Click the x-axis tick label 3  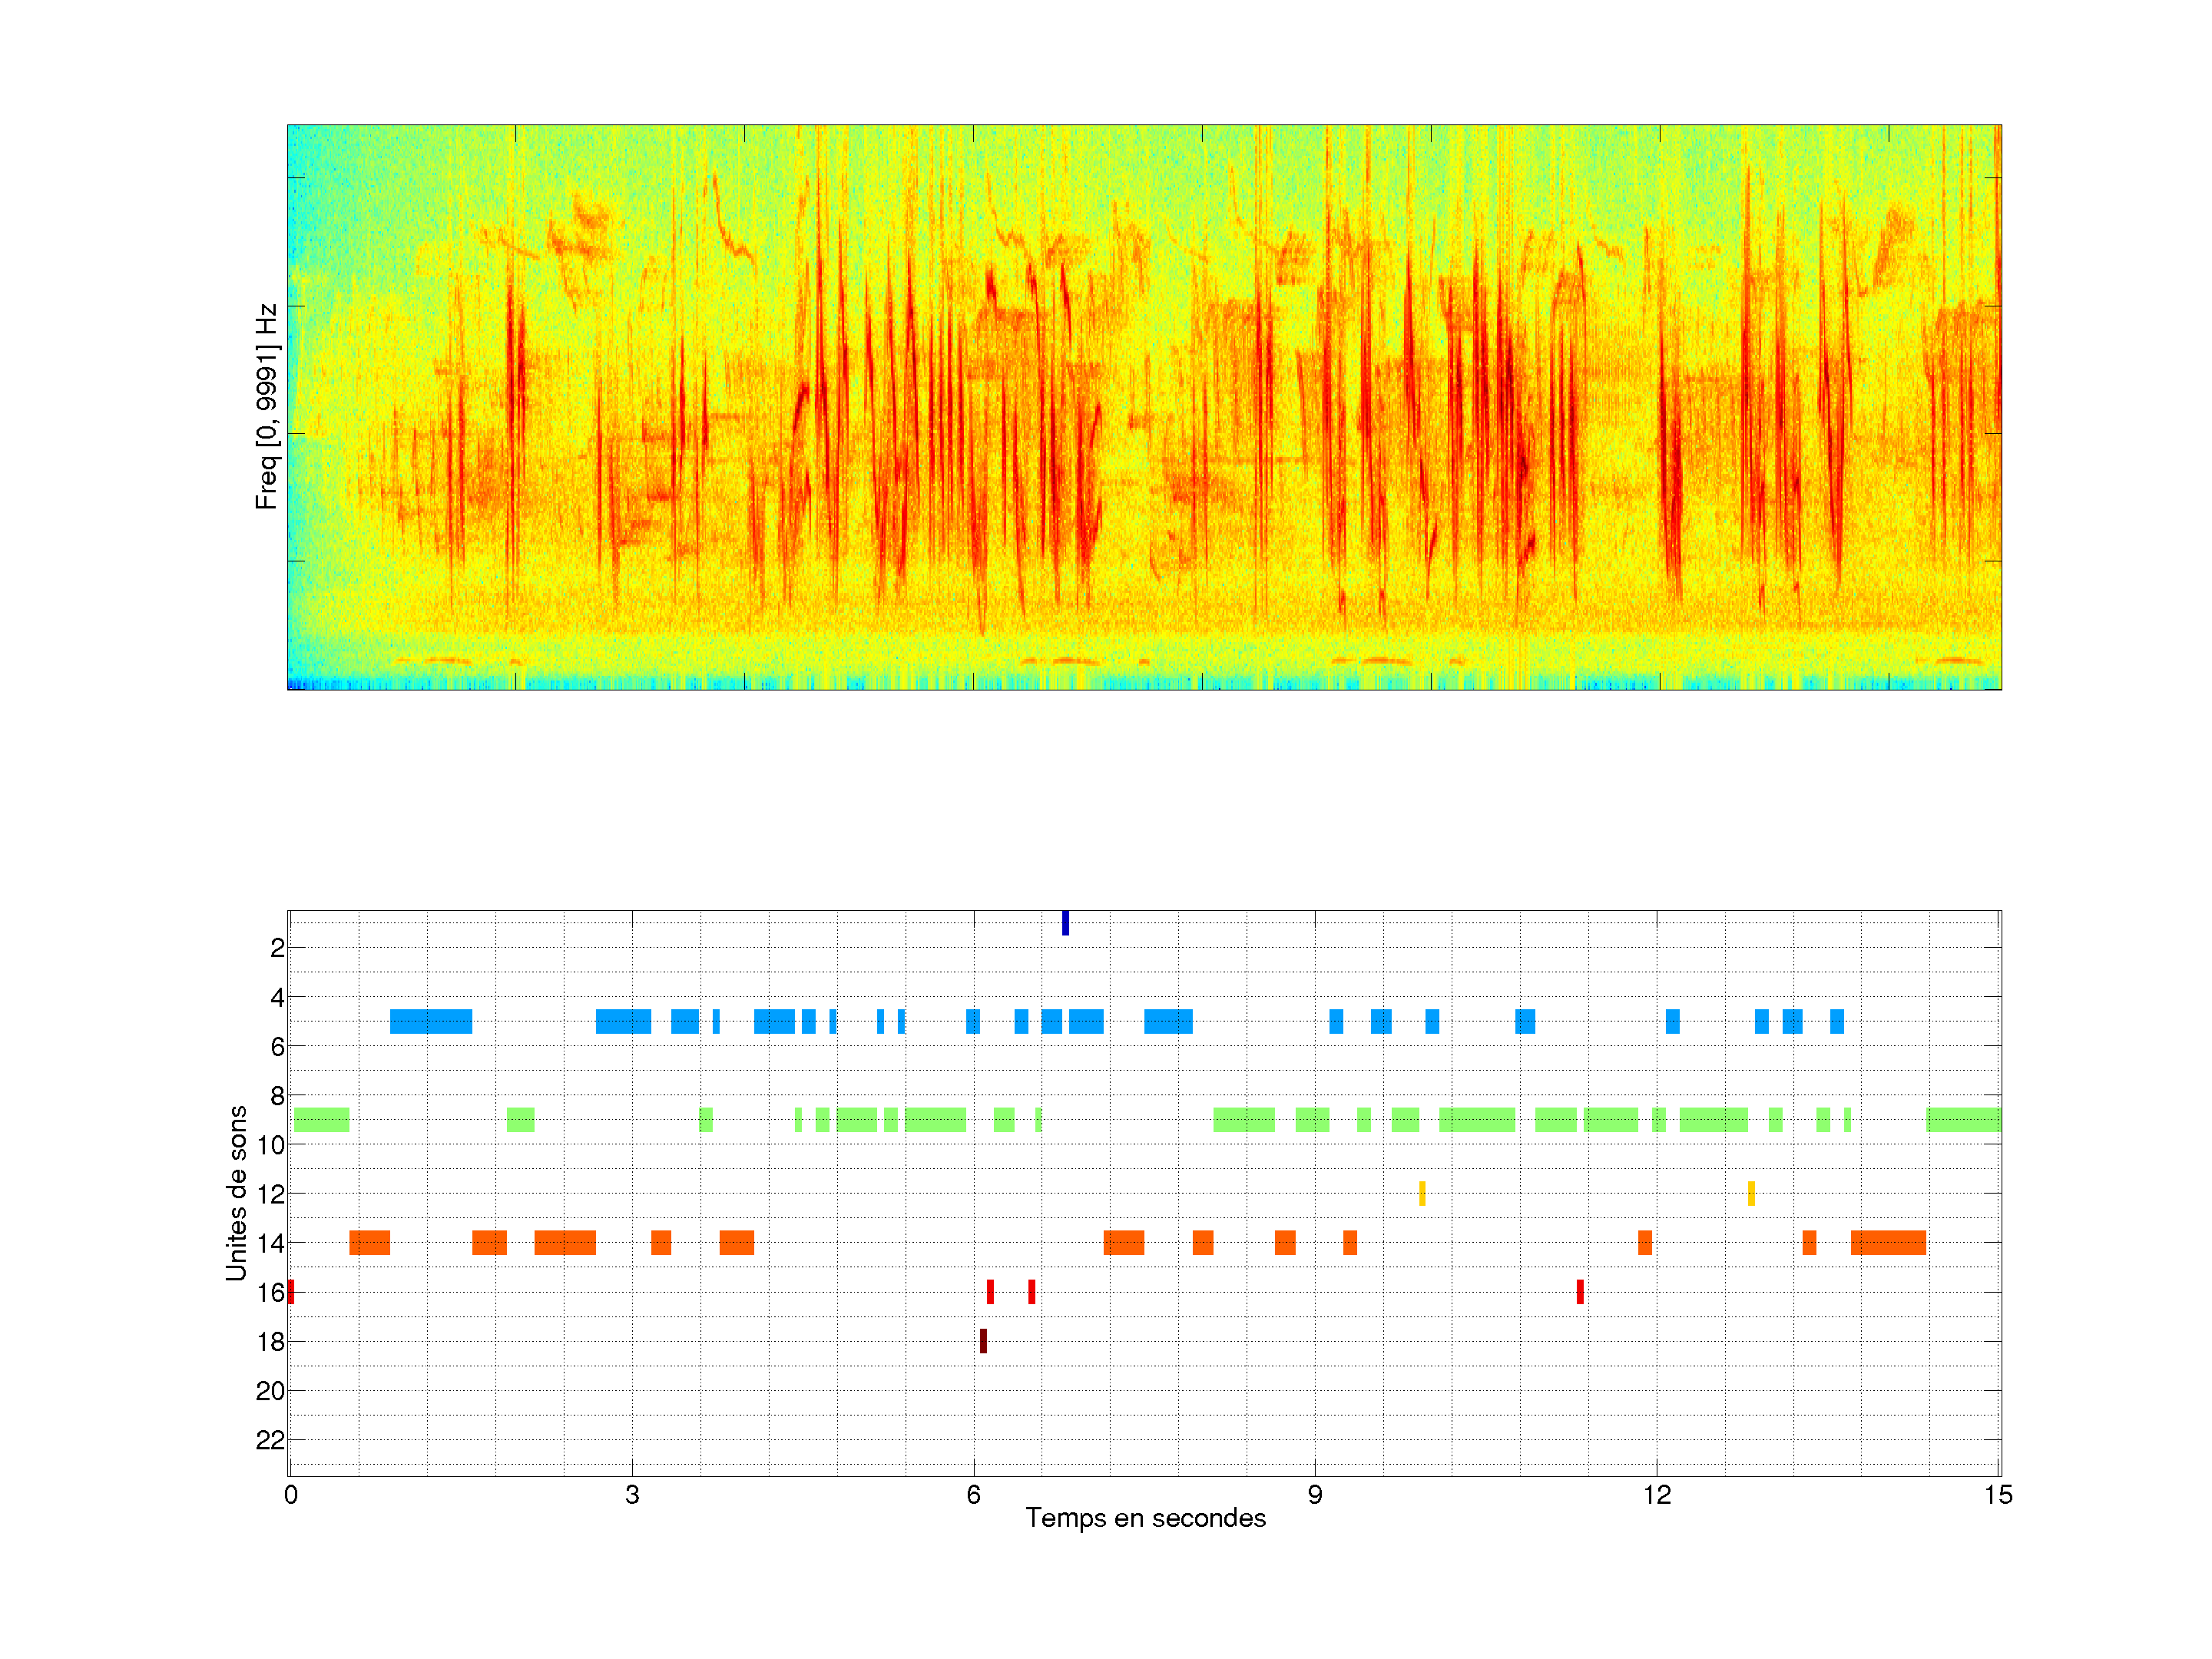(x=632, y=1495)
